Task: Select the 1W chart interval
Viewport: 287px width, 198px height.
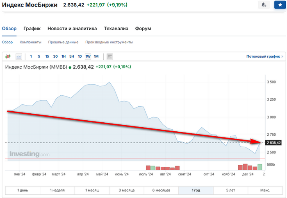Action: coord(88,56)
